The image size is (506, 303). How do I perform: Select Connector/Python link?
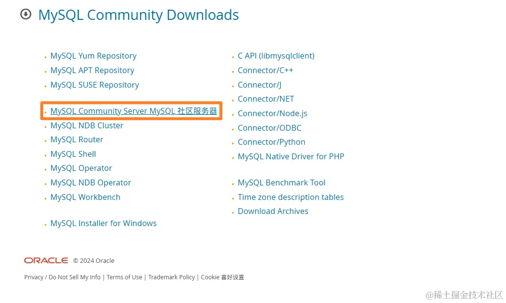[271, 142]
